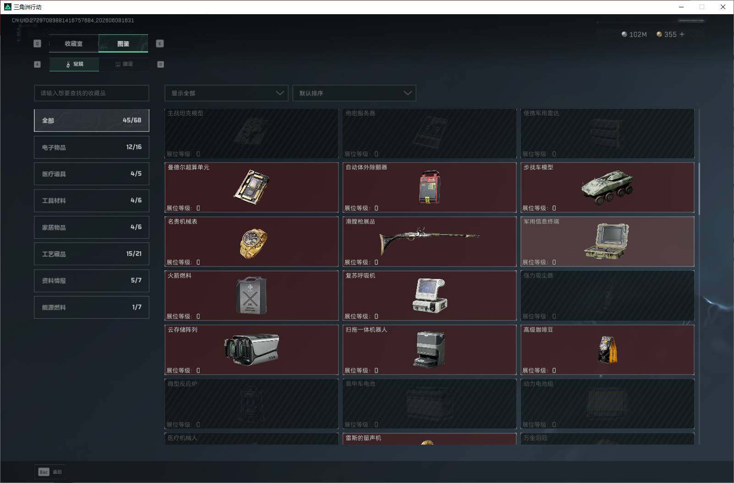Viewport: 734px width, 483px height.
Task: Click the 军用信息终端 case icon
Action: pos(607,241)
